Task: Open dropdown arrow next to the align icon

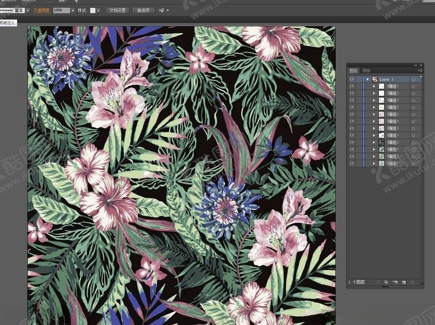Action: point(167,11)
